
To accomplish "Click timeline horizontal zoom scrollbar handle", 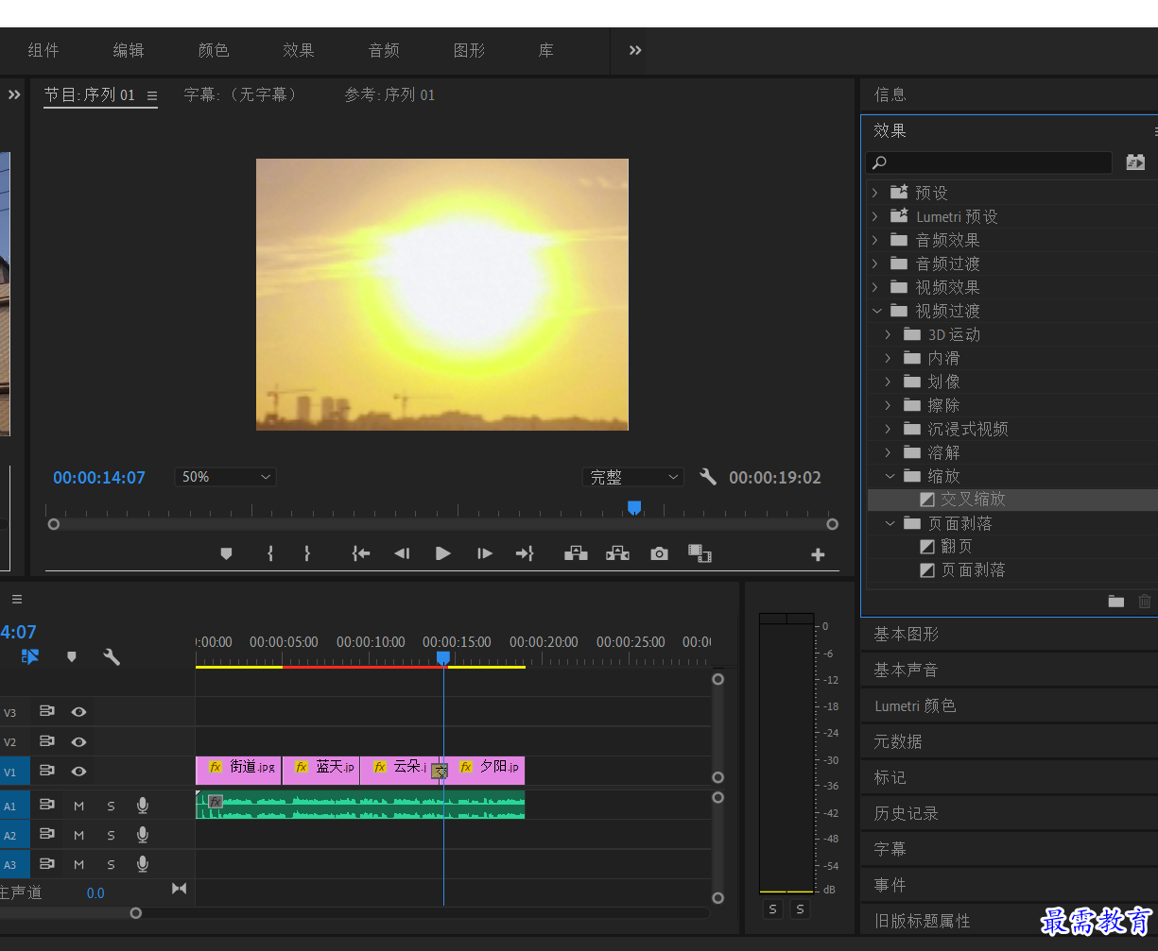I will pyautogui.click(x=136, y=912).
